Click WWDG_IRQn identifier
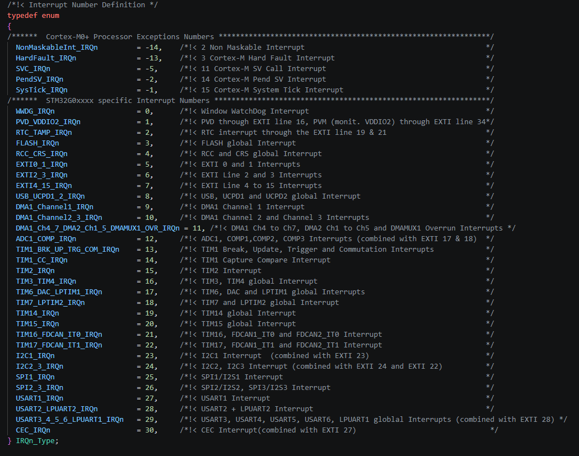The width and height of the screenshot is (579, 456). tap(35, 111)
